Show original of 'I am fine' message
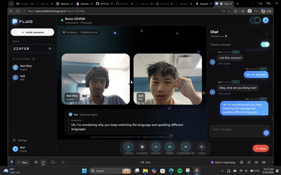Viewport: 281px width, 175px height. click(224, 64)
